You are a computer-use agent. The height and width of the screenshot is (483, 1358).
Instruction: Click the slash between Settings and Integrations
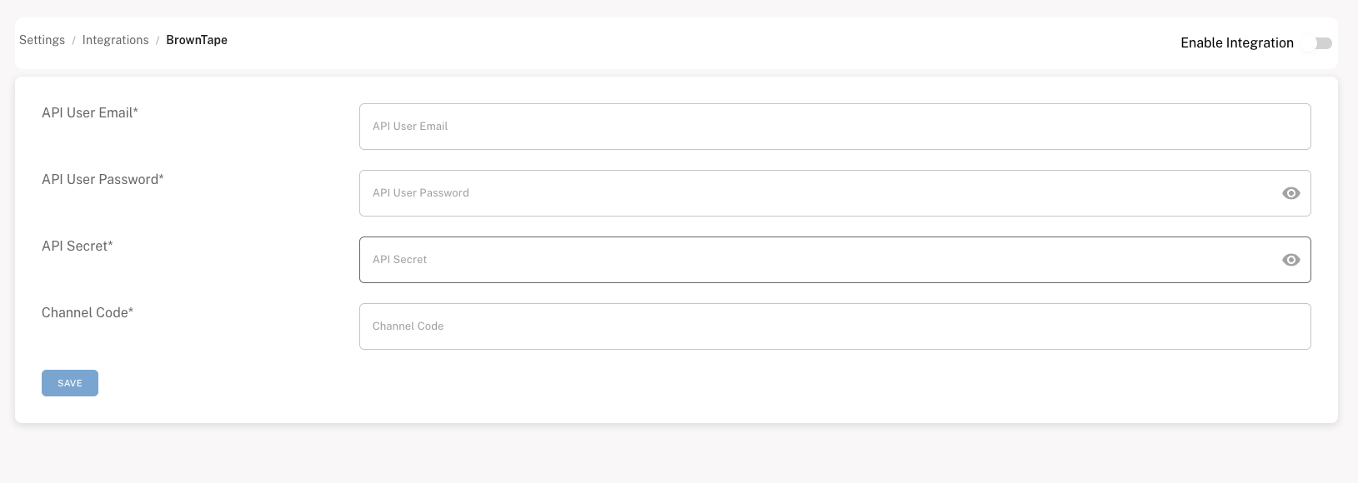(x=73, y=40)
